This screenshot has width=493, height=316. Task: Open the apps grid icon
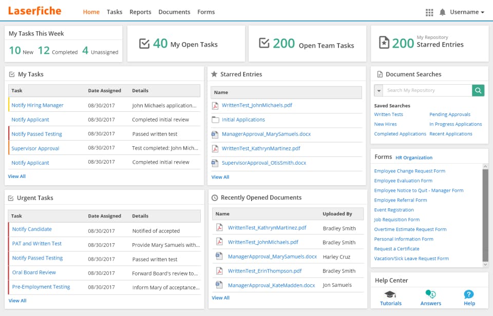coord(430,12)
